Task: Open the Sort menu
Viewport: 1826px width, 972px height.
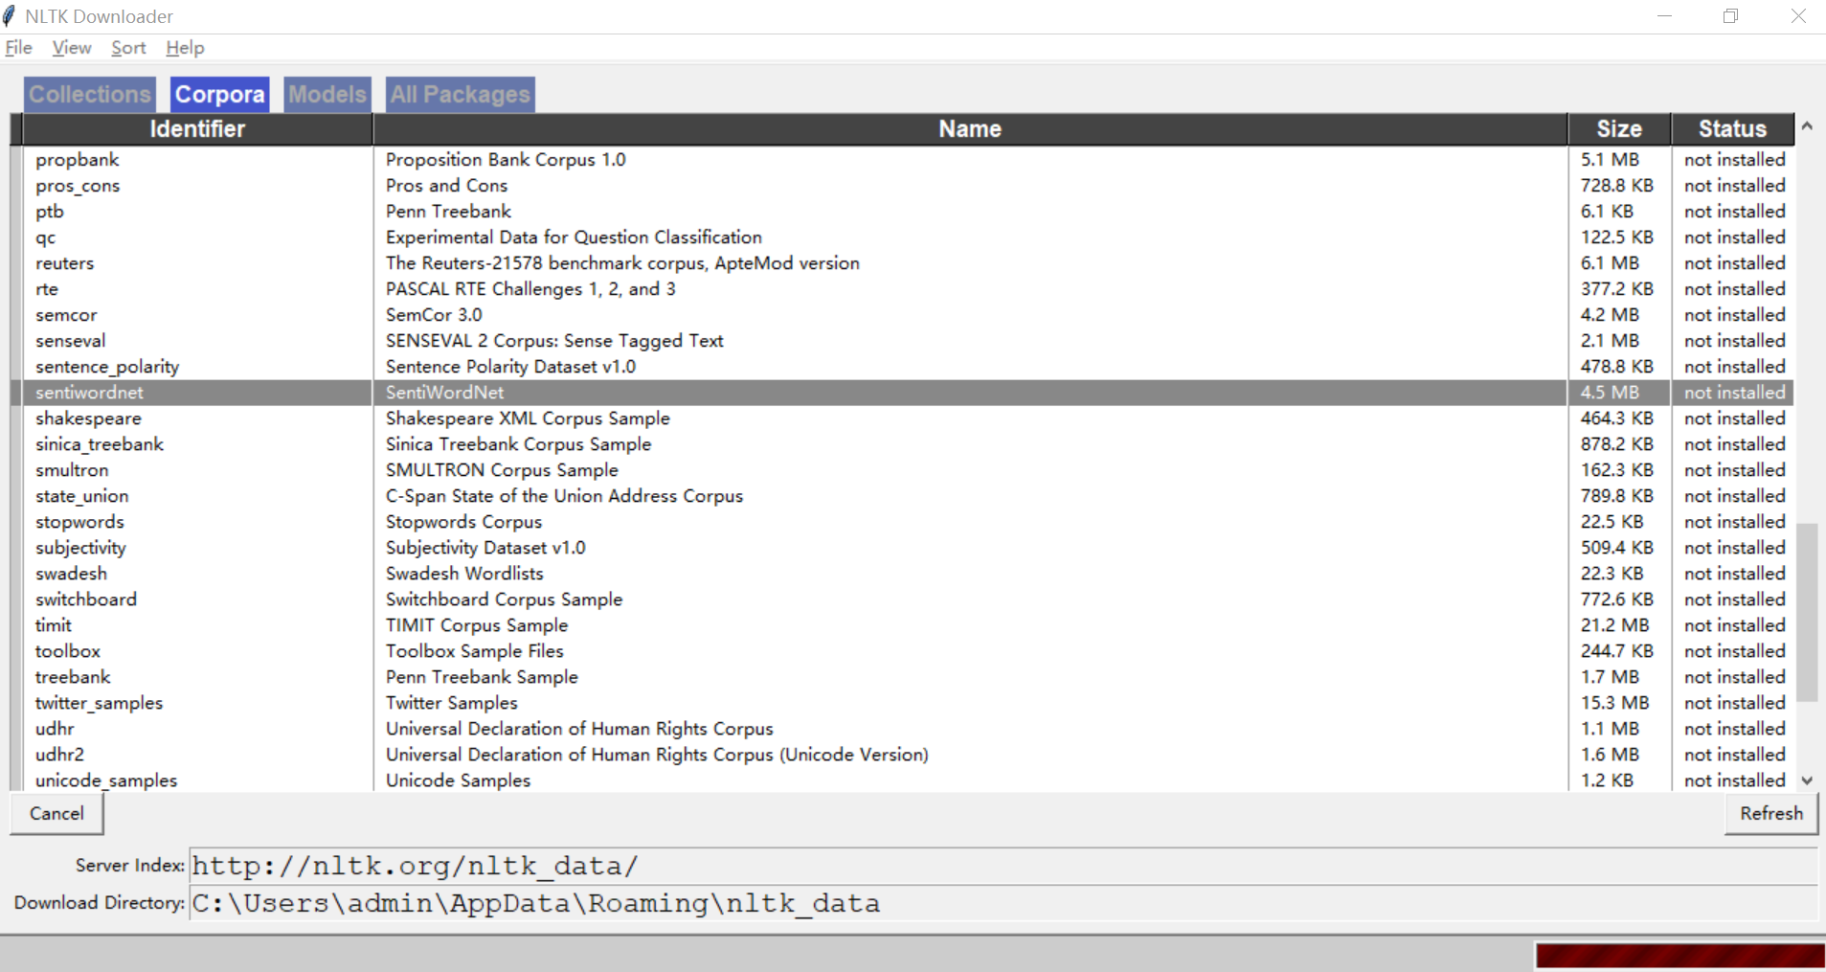Action: (128, 48)
